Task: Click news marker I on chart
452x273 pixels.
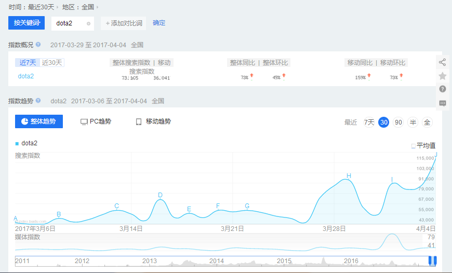Action: pos(392,180)
